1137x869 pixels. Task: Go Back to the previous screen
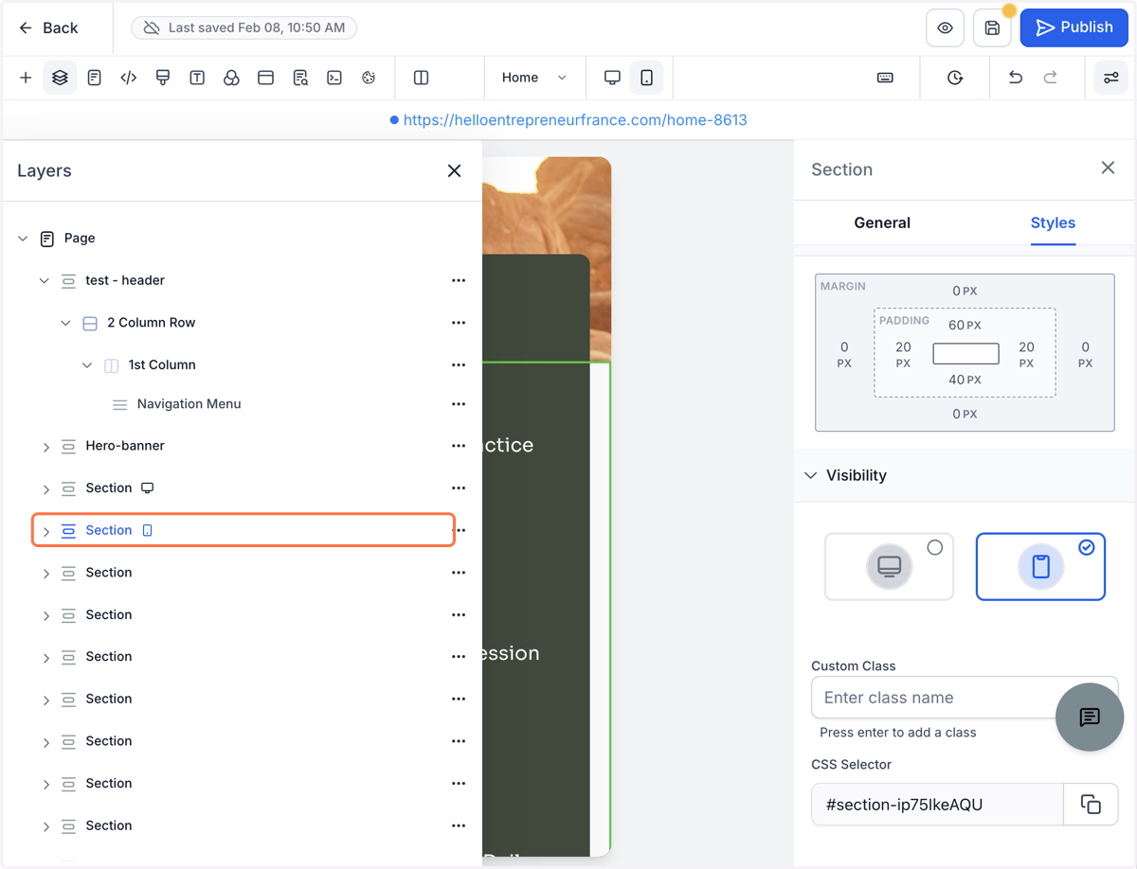48,28
